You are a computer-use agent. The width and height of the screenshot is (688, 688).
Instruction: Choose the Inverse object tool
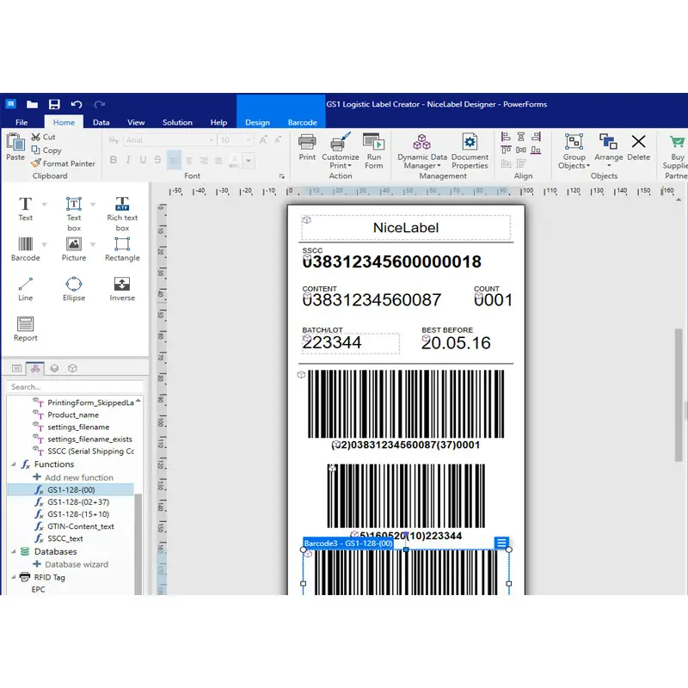[122, 288]
